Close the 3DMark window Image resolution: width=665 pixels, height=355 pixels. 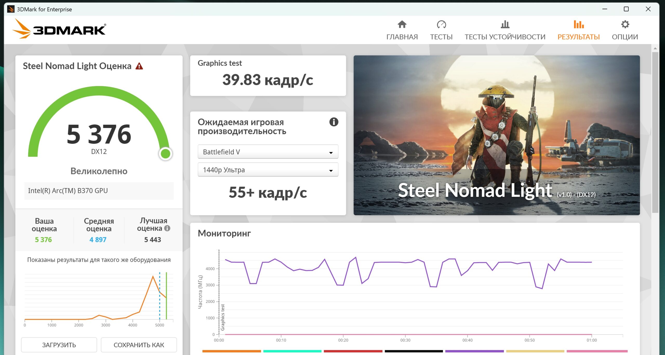(648, 9)
